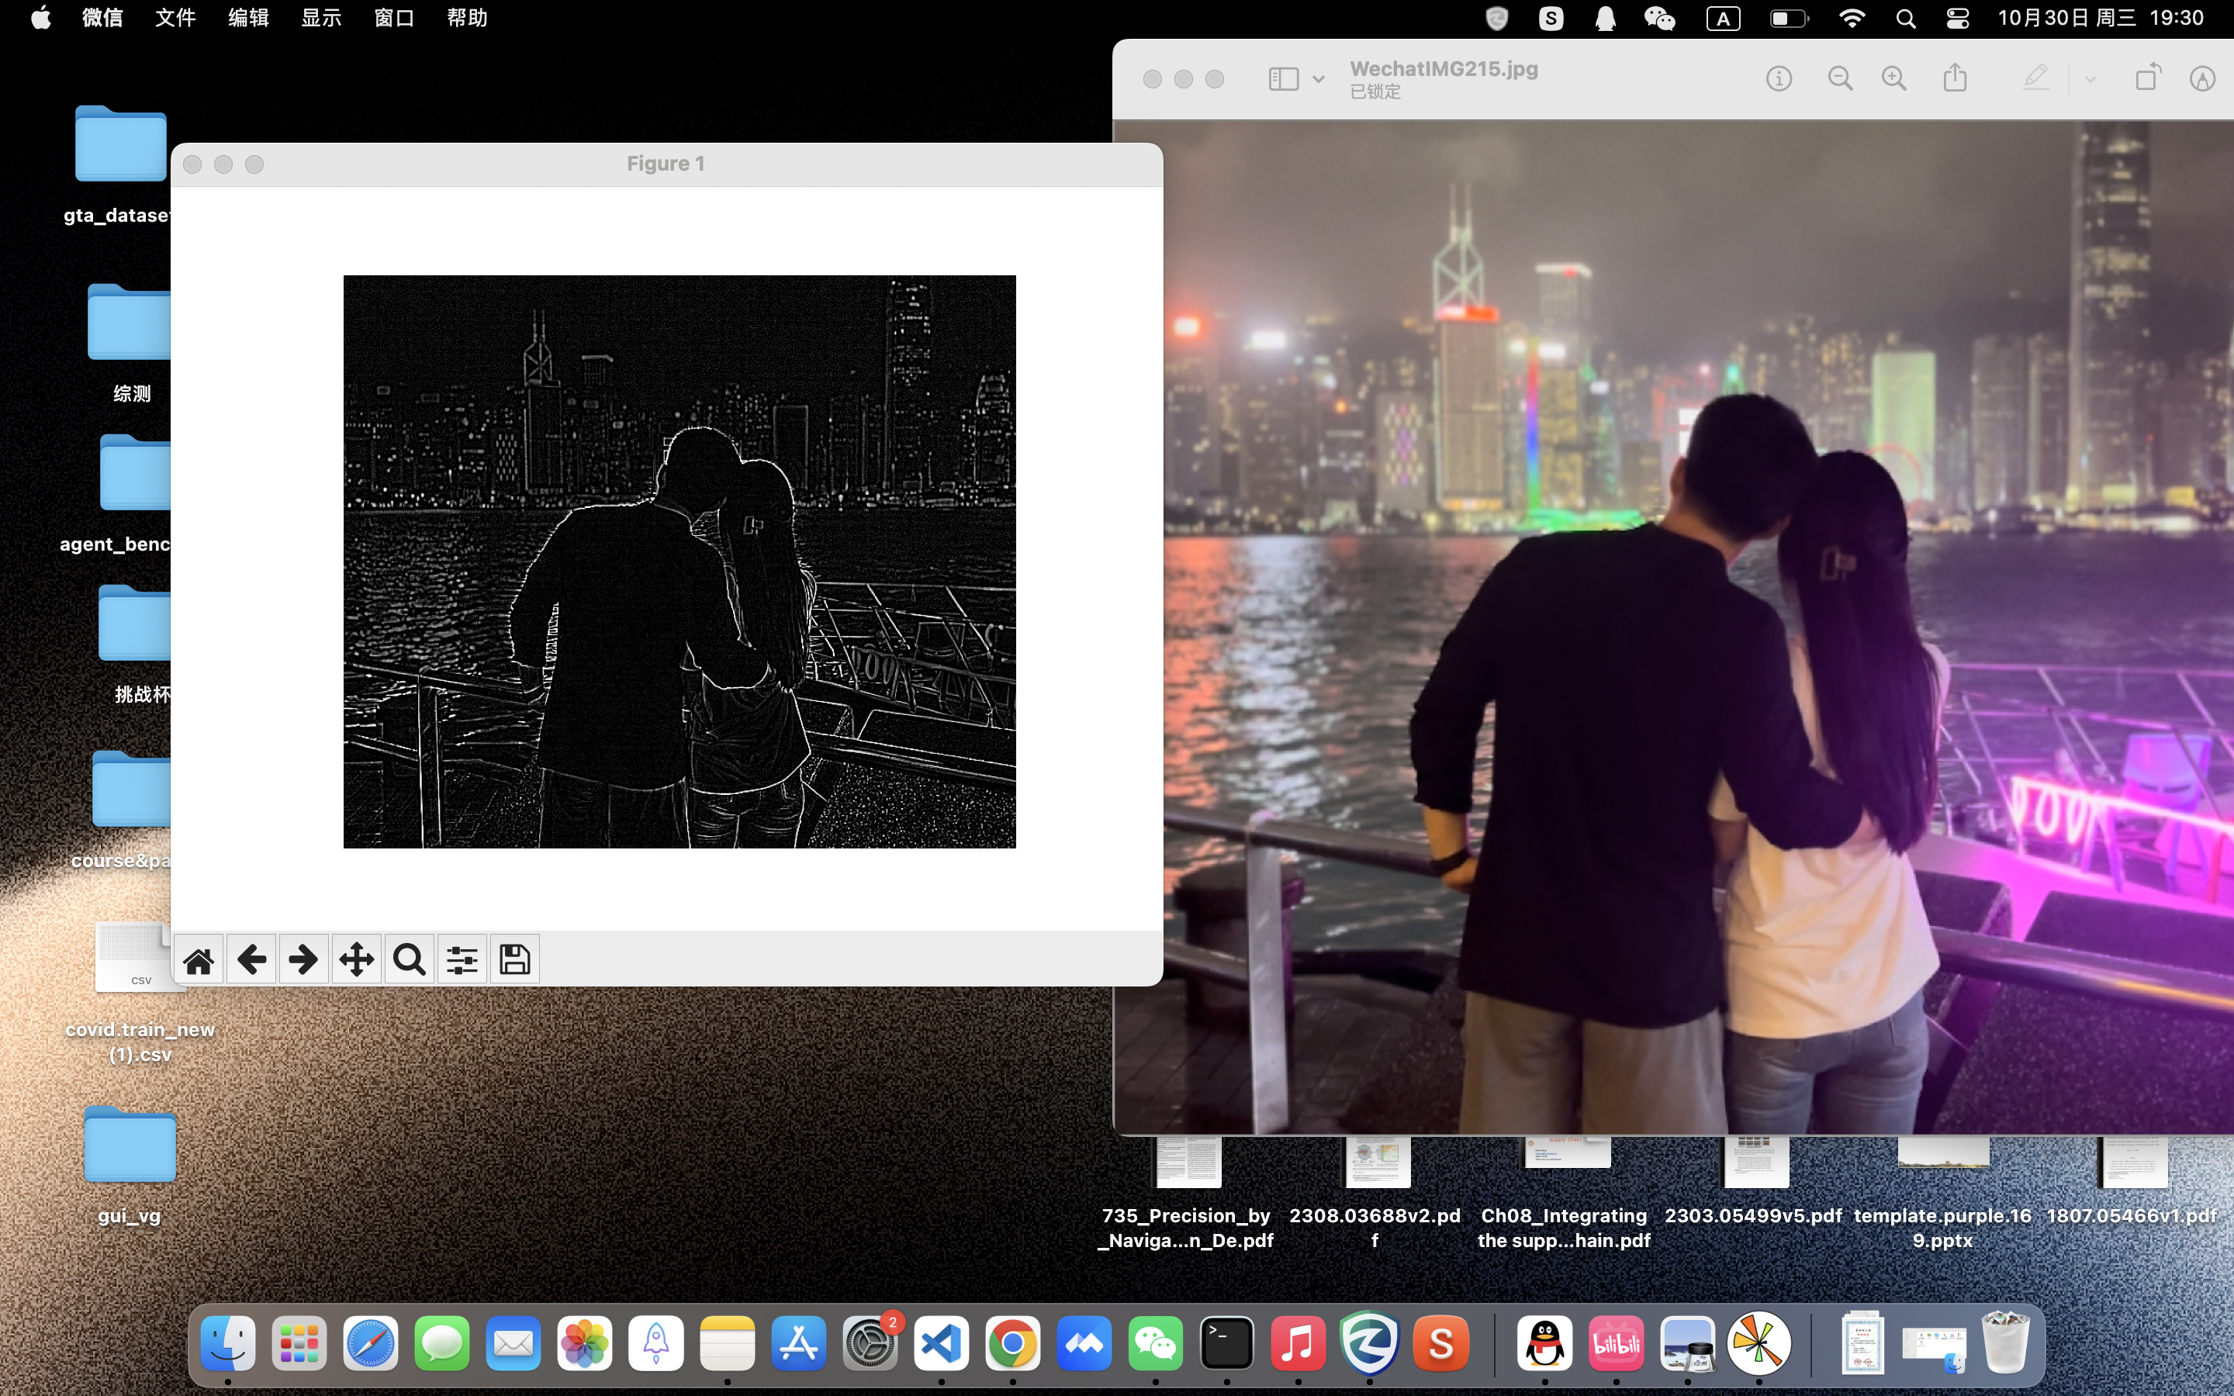This screenshot has height=1396, width=2234.
Task: Open Control Center in menu bar
Action: tap(1958, 19)
